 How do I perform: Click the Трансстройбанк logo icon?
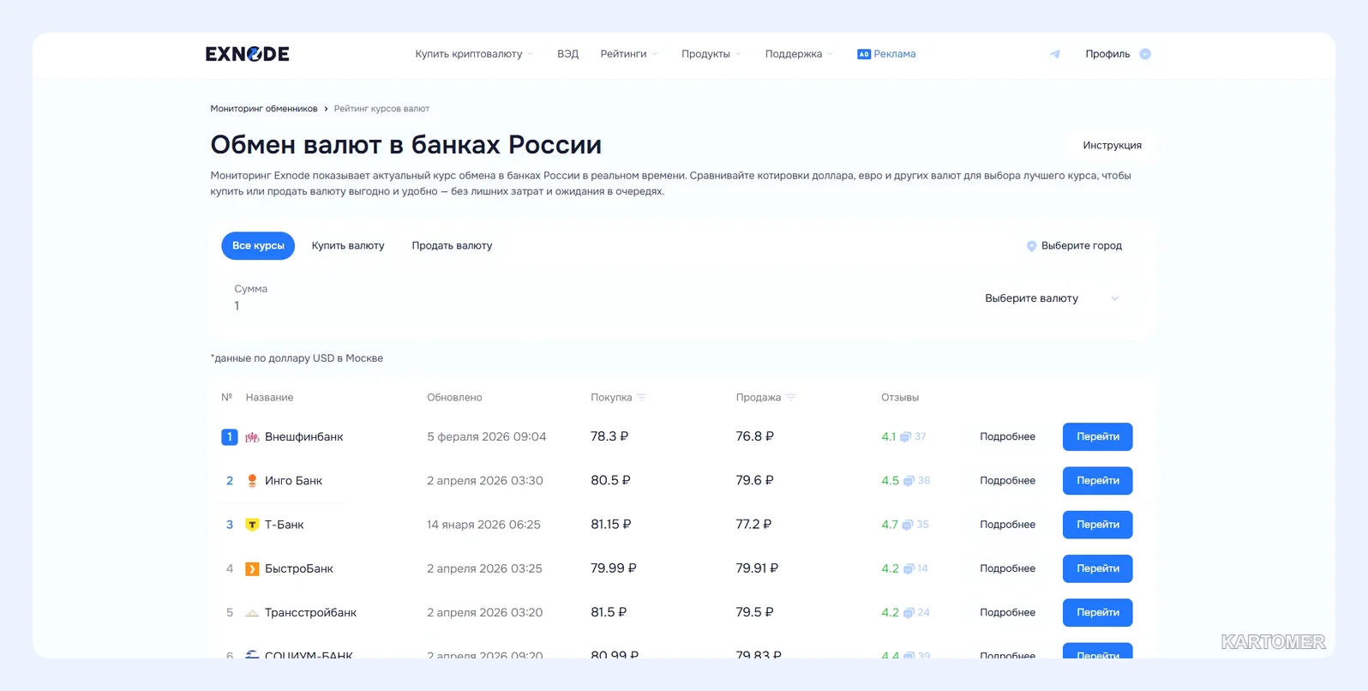click(252, 613)
